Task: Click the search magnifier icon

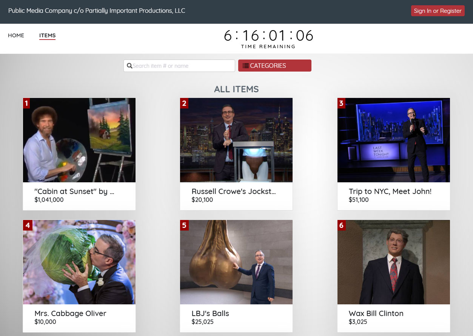Action: (129, 66)
